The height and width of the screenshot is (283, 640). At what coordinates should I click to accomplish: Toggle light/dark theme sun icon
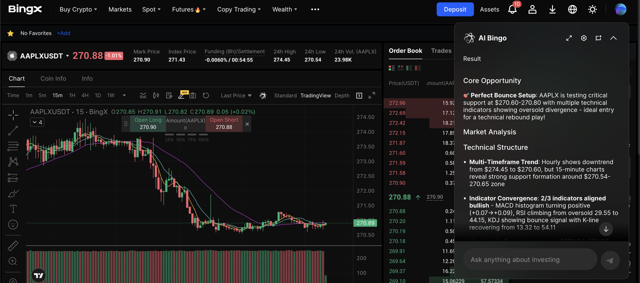tap(592, 9)
